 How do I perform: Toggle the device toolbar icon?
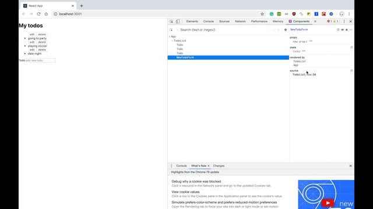(x=178, y=21)
